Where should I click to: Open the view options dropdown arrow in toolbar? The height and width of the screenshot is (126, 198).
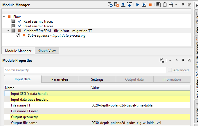[x=176, y=5]
